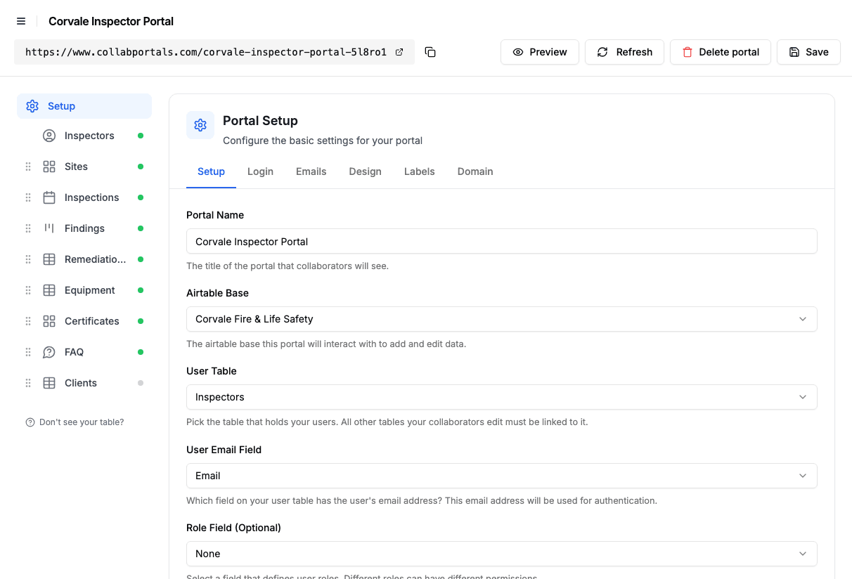This screenshot has height=579, width=852.
Task: Switch to the Domain tab
Action: click(475, 171)
